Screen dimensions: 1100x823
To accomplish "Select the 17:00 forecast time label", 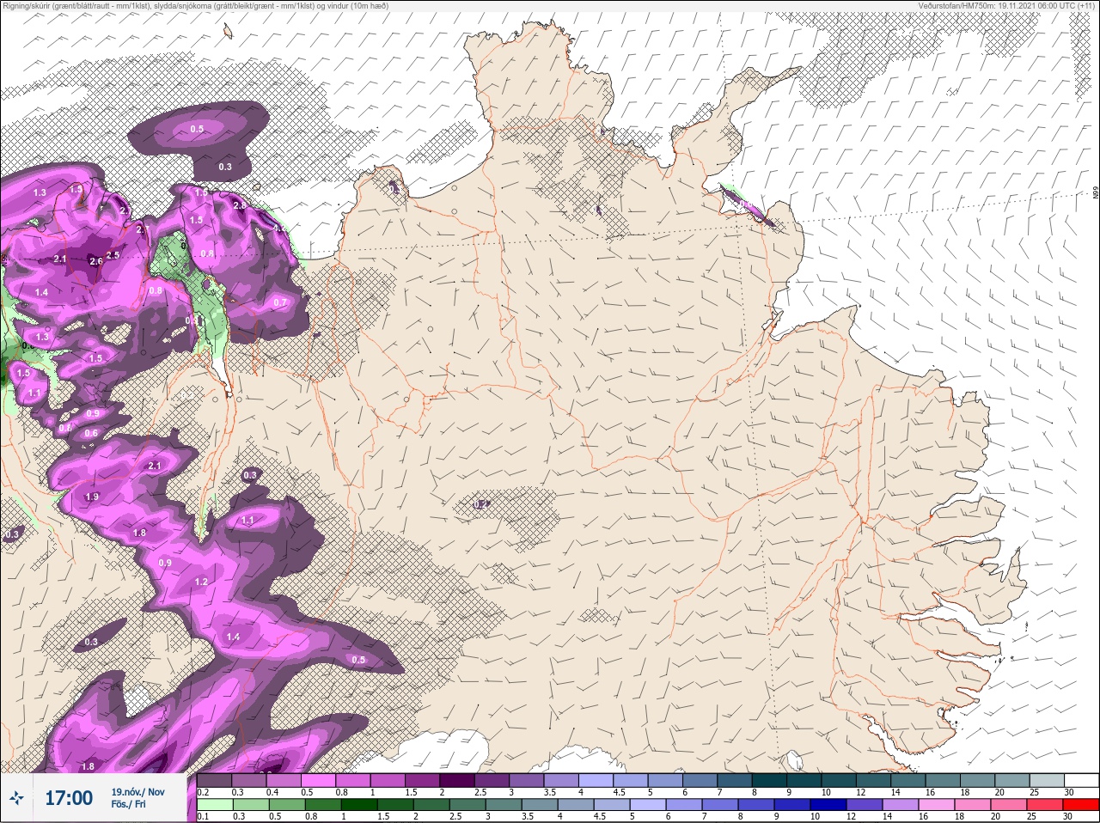I will 69,798.
